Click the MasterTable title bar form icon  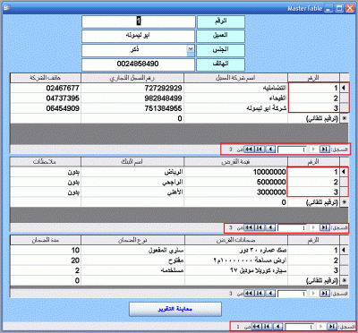tap(6, 8)
